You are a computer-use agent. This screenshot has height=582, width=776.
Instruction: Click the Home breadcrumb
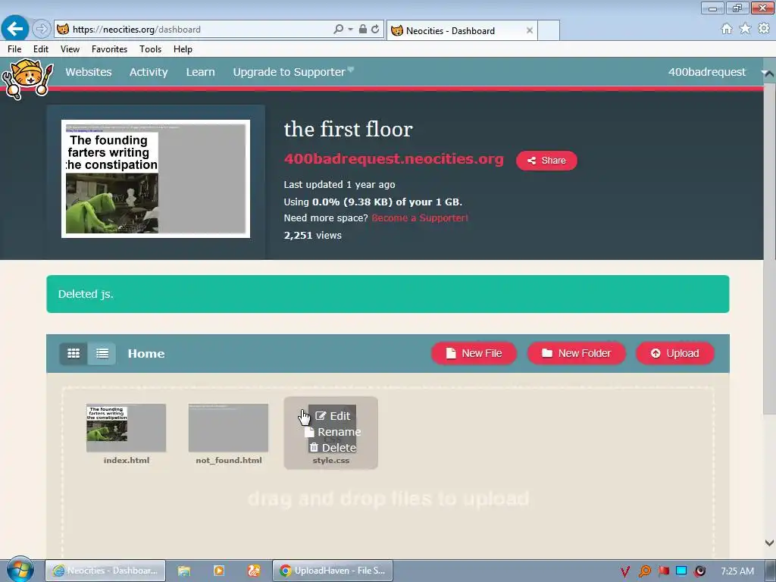pos(146,353)
